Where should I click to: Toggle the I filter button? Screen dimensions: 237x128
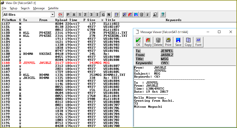[97, 15]
